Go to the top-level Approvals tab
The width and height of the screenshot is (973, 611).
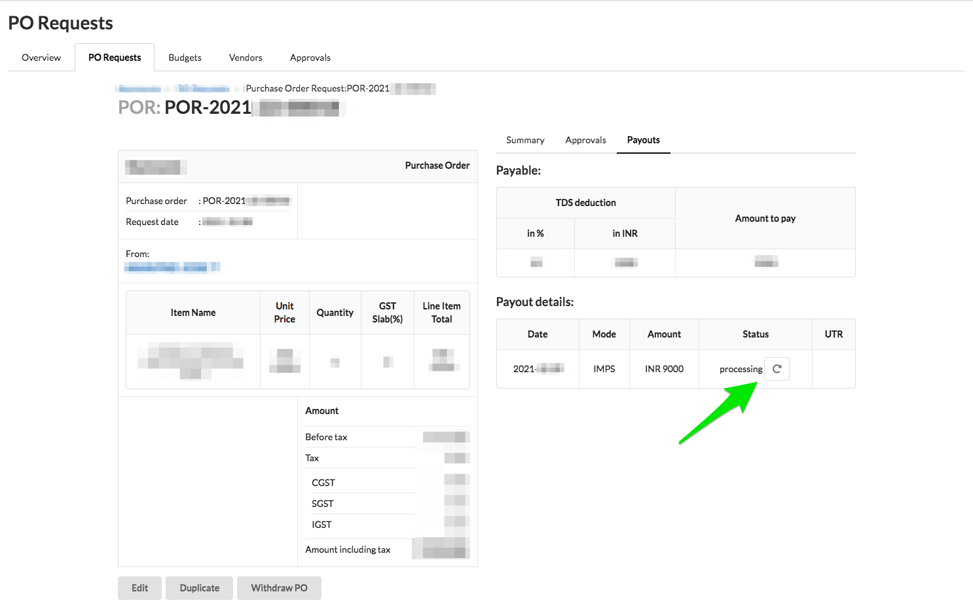tap(310, 58)
